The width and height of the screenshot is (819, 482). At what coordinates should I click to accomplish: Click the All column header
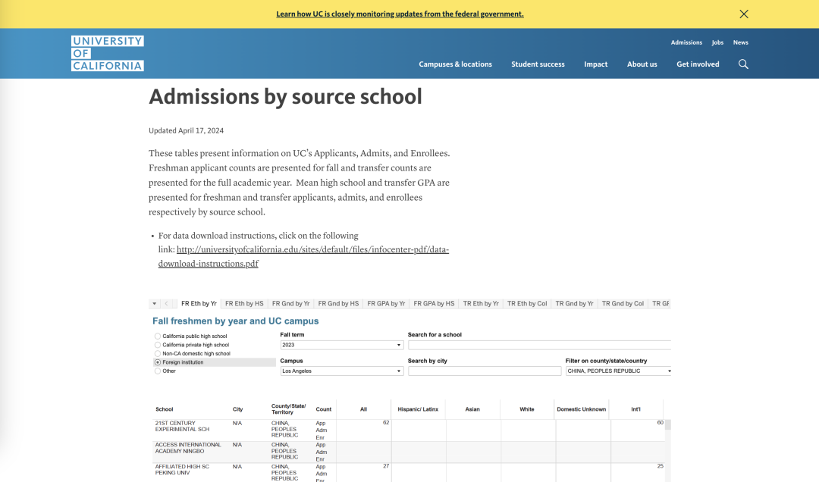pyautogui.click(x=363, y=409)
